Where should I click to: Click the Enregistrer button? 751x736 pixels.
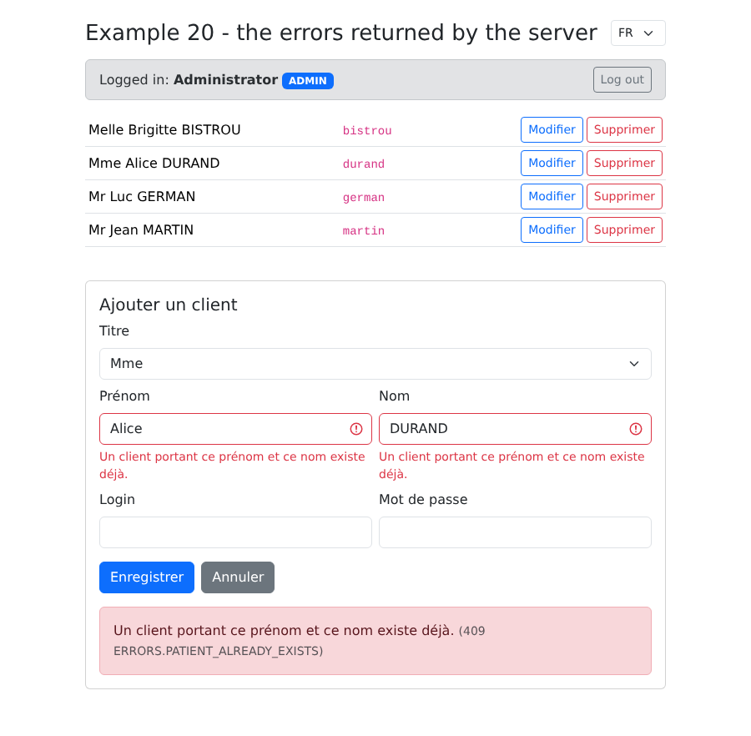147,577
